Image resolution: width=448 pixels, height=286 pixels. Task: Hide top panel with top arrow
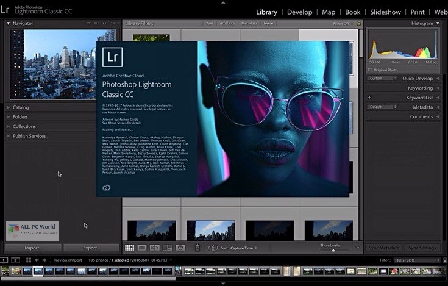click(x=223, y=2)
